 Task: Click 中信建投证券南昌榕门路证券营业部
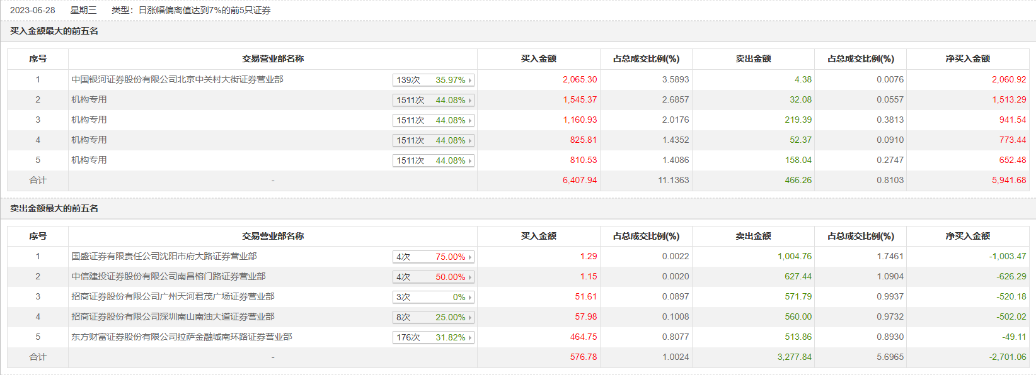(x=168, y=276)
